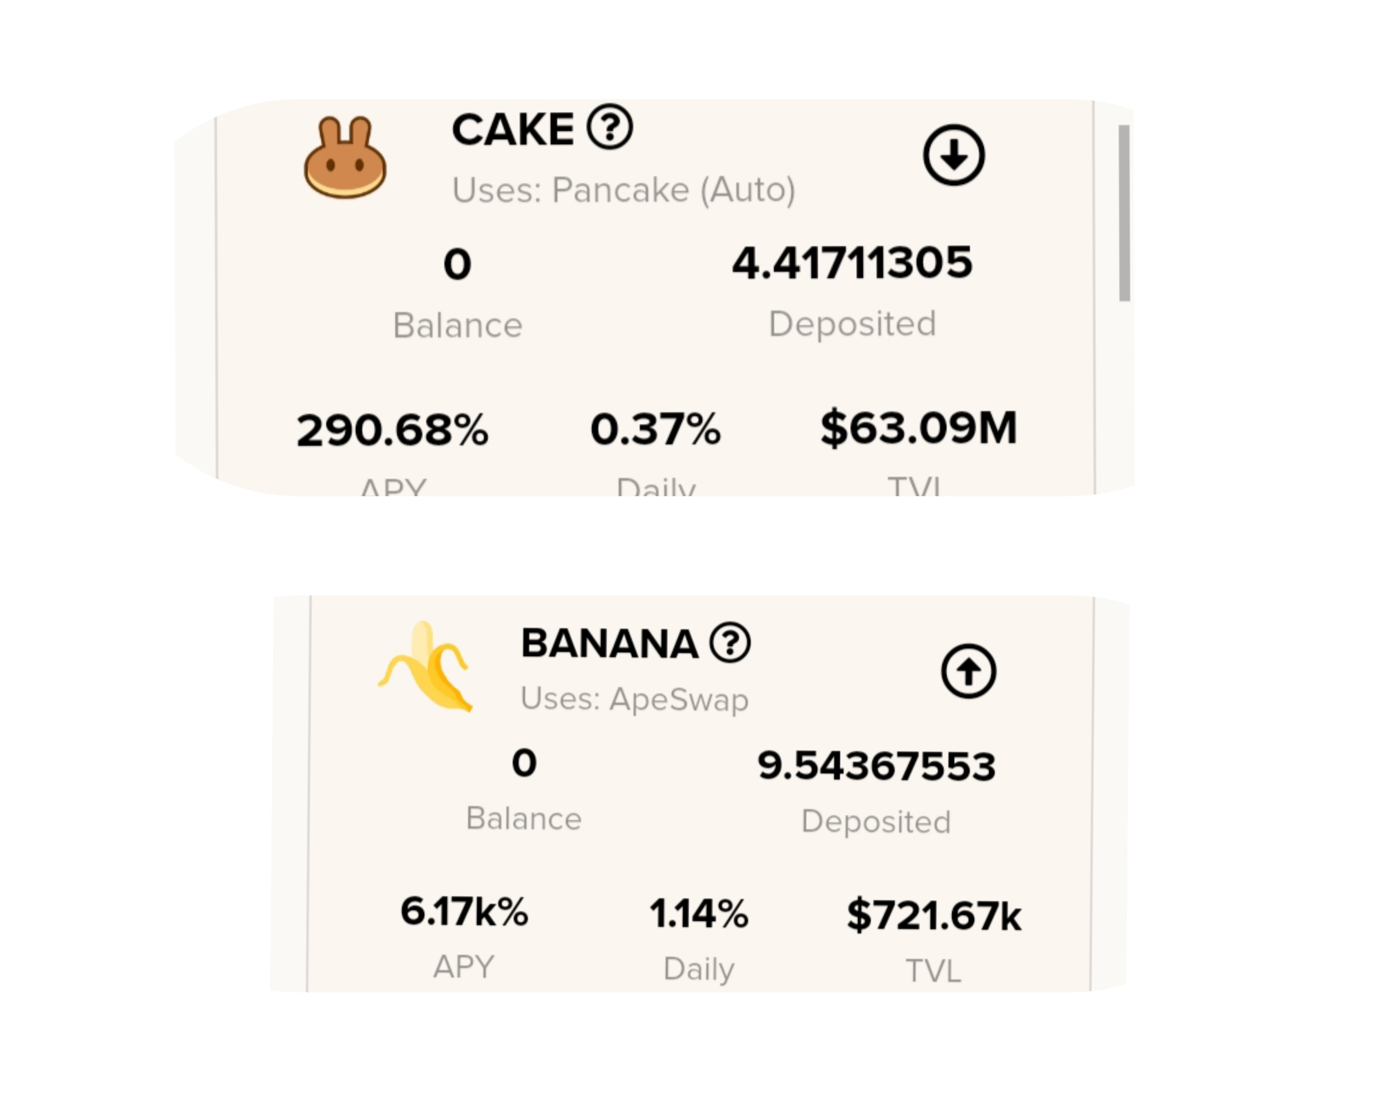1378x1102 pixels.
Task: Click the CAKE Balance value zero
Action: tap(458, 264)
